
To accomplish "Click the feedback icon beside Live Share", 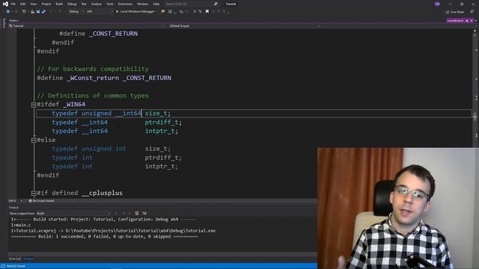I will [472, 12].
